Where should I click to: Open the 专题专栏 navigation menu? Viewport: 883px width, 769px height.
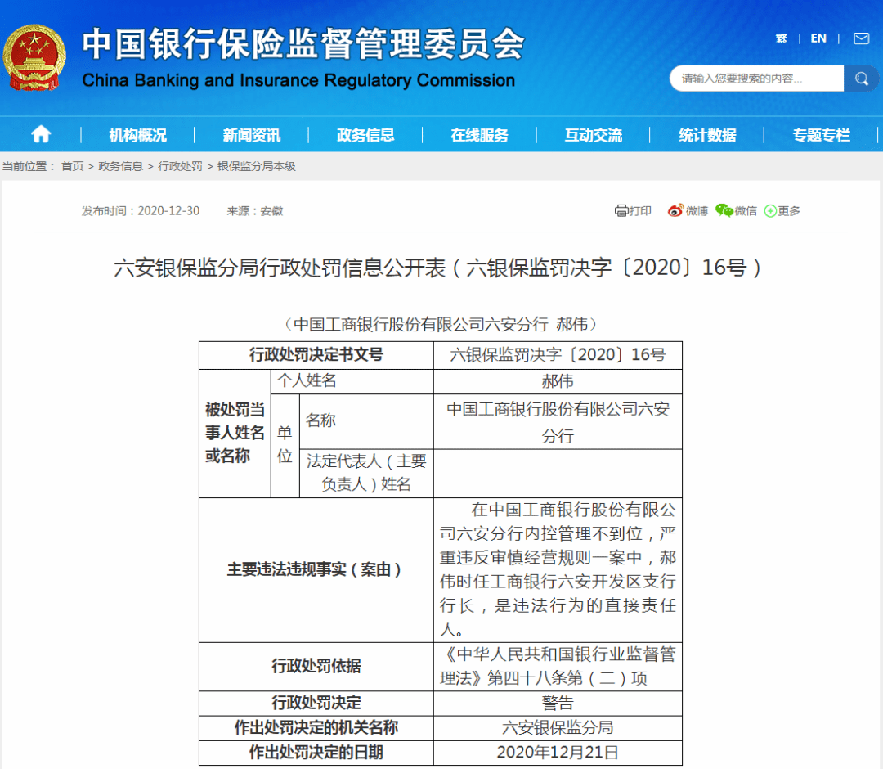(820, 134)
